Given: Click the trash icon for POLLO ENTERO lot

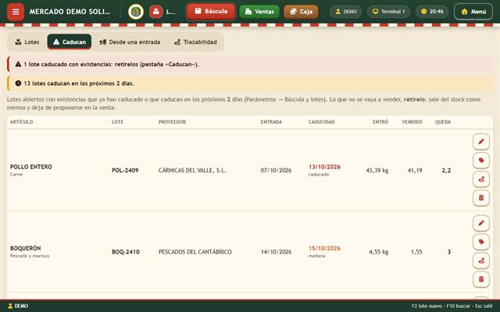Looking at the screenshot, I should click(481, 197).
